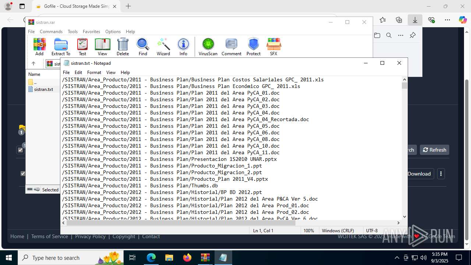Toggle the upper Gofile selection checkbox

point(20,150)
